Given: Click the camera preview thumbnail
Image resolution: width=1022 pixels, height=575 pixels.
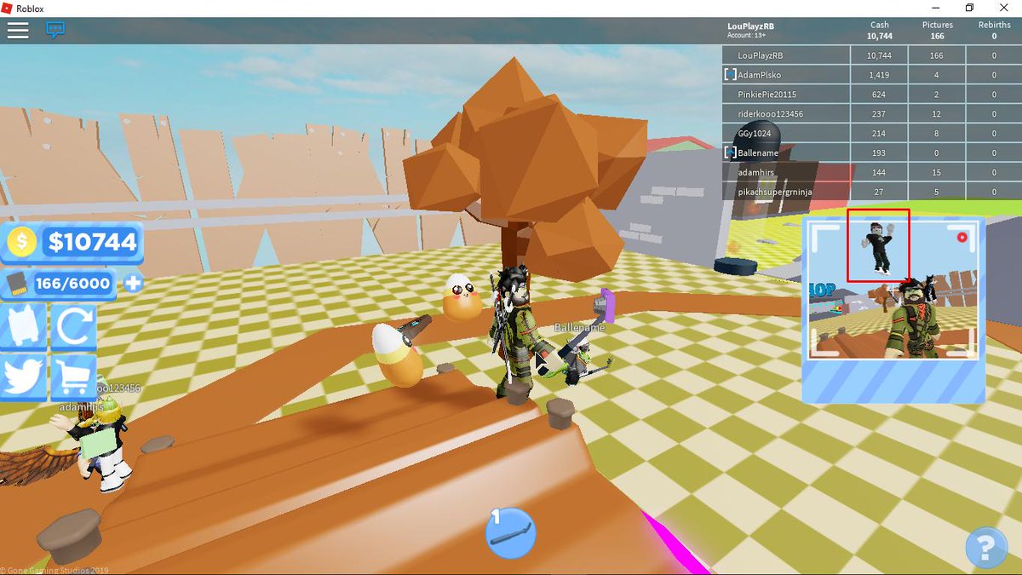Looking at the screenshot, I should (893, 290).
